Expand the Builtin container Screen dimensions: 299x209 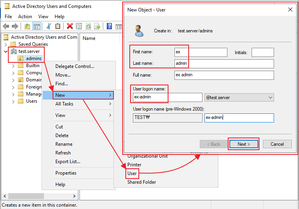pos(13,66)
